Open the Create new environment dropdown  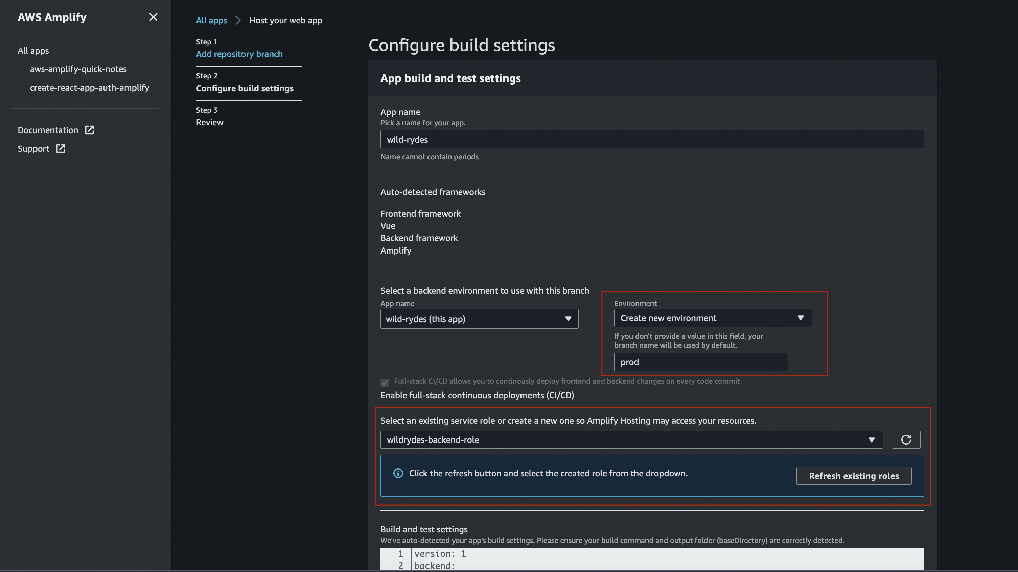pos(713,318)
